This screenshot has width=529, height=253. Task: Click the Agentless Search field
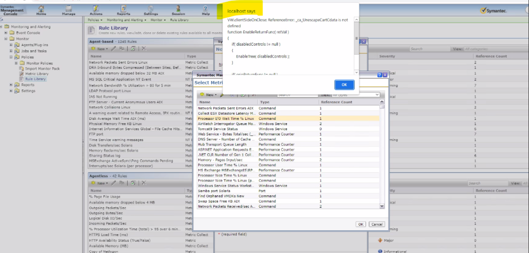click(489, 183)
